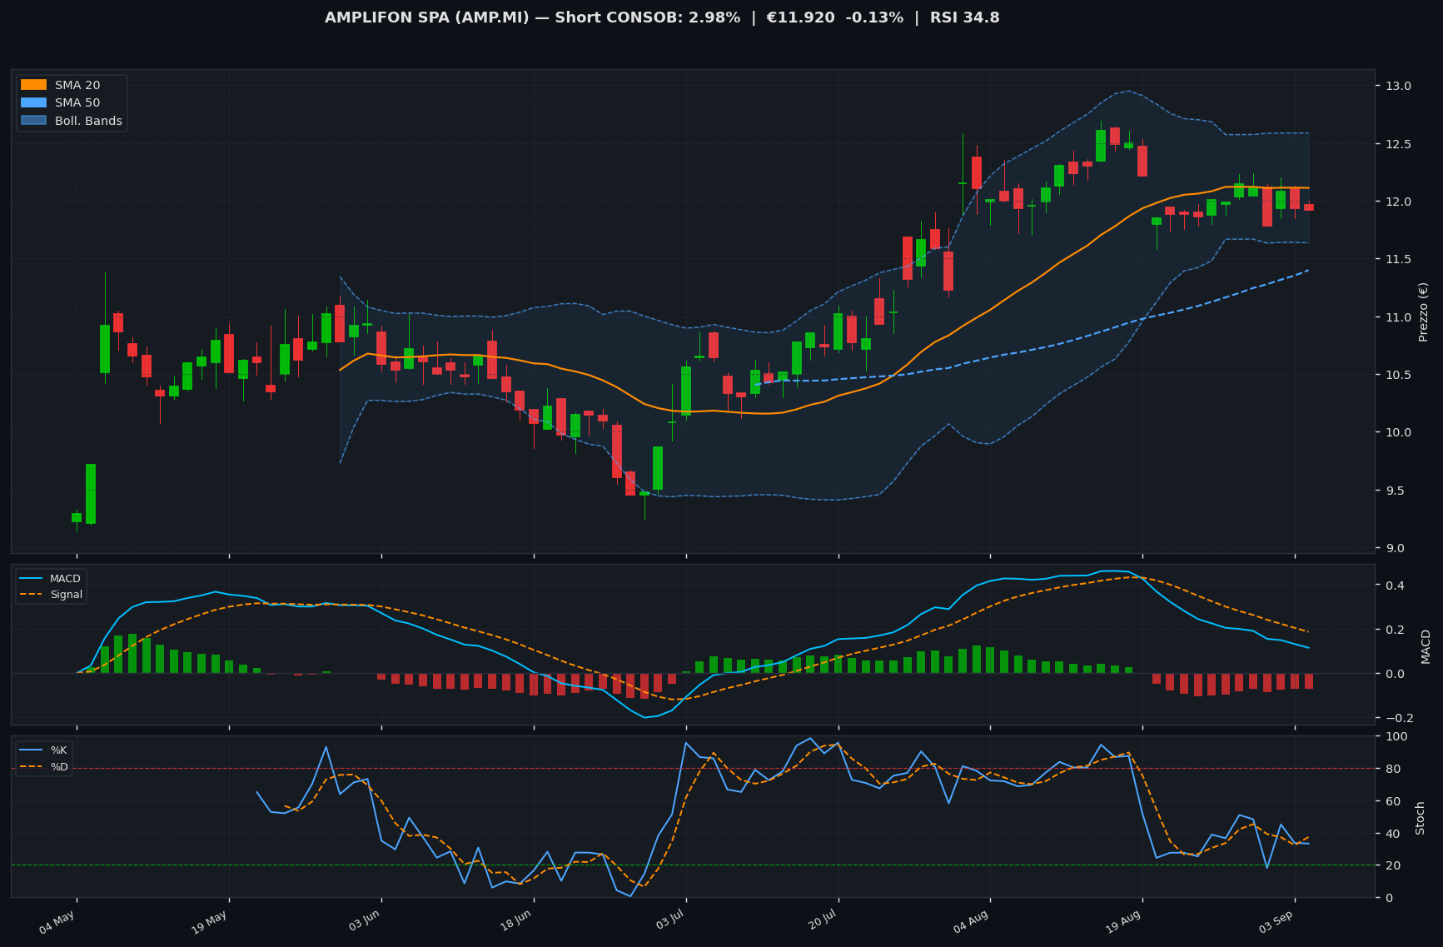This screenshot has height=947, width=1443.
Task: Click the '13.0' price axis label
Action: (x=1396, y=86)
